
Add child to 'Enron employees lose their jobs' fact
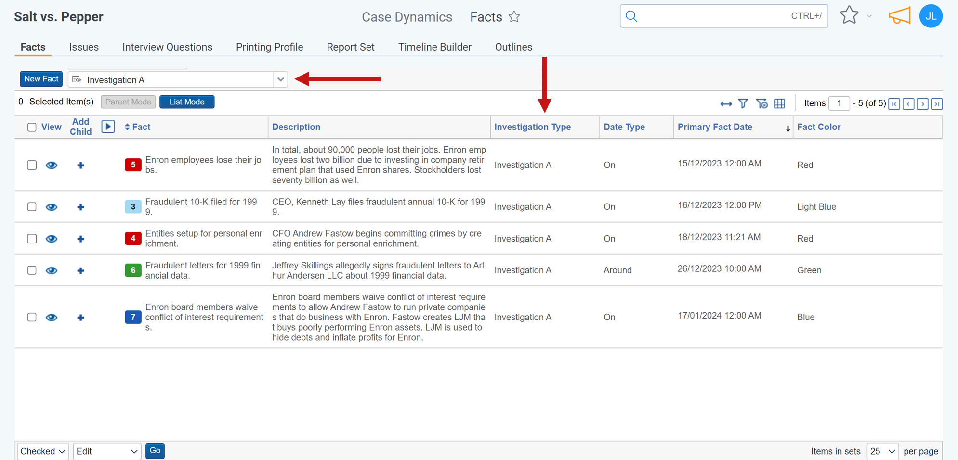(x=81, y=166)
